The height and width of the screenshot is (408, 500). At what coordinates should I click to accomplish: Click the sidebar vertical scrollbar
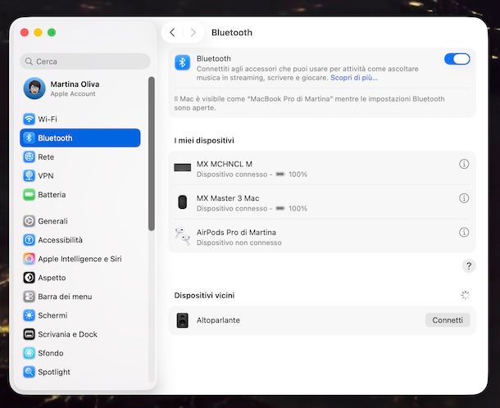tap(151, 153)
